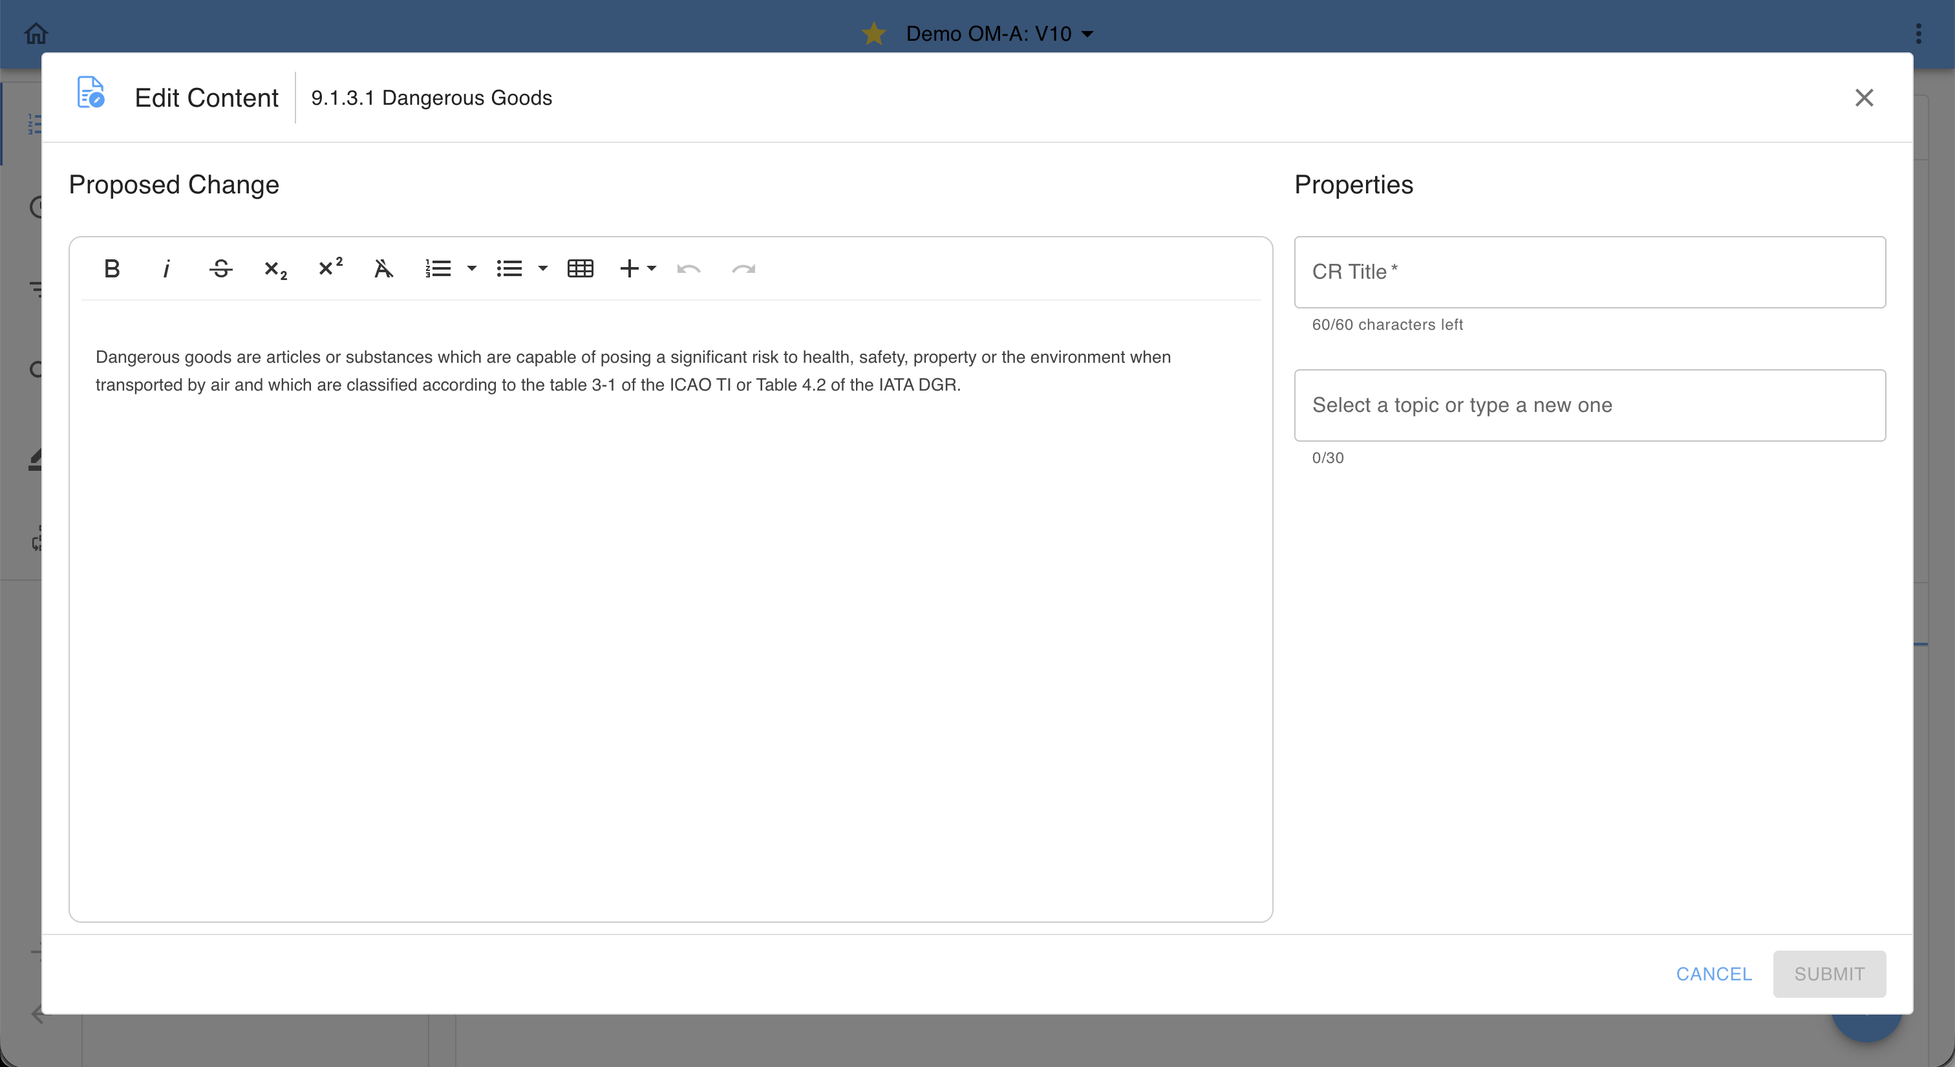Clear text formatting
Viewport: 1955px width, 1067px height.
tap(384, 268)
